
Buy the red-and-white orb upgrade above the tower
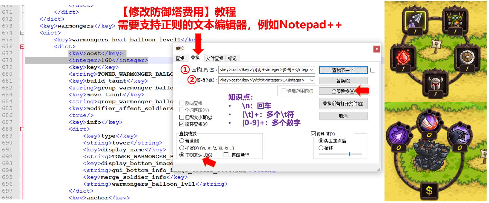pos(429,124)
